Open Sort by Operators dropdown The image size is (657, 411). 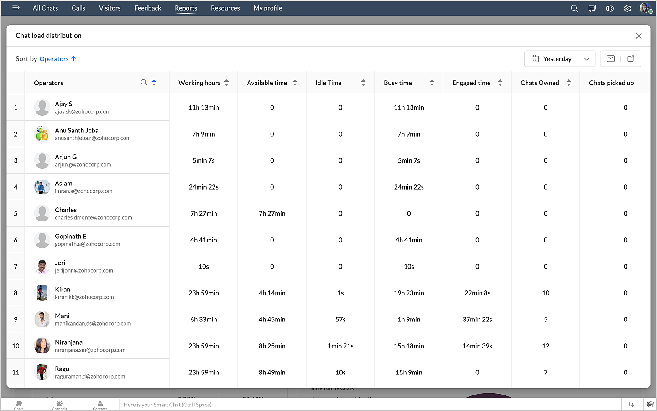click(x=57, y=59)
